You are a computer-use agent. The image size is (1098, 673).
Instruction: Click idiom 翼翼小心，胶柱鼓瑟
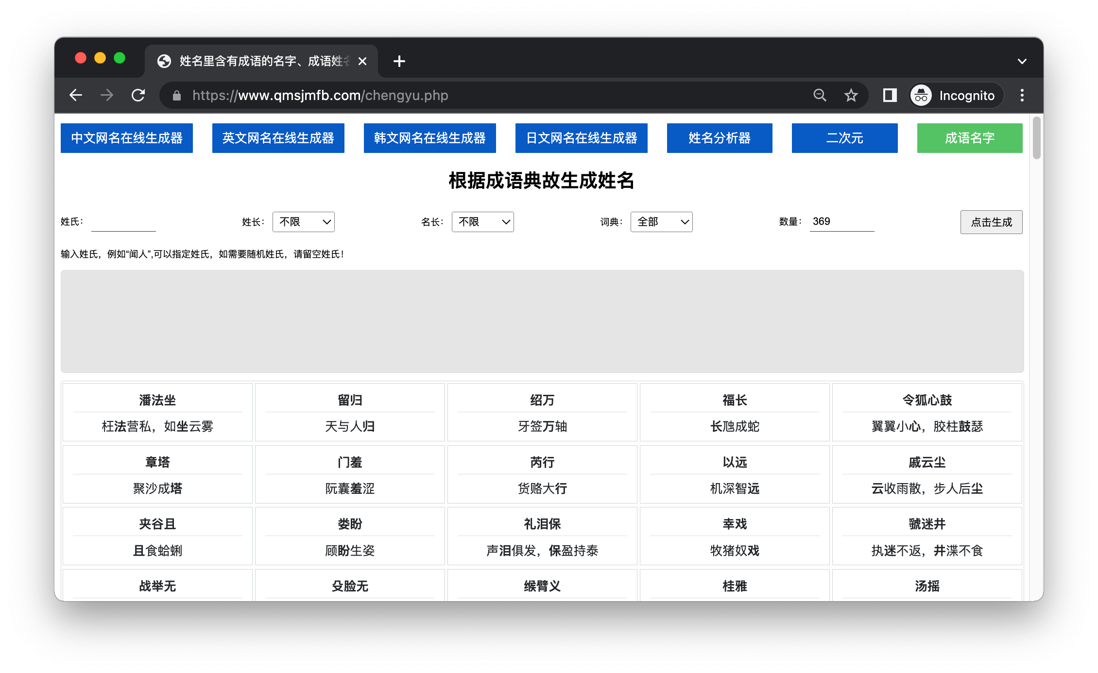pos(927,426)
